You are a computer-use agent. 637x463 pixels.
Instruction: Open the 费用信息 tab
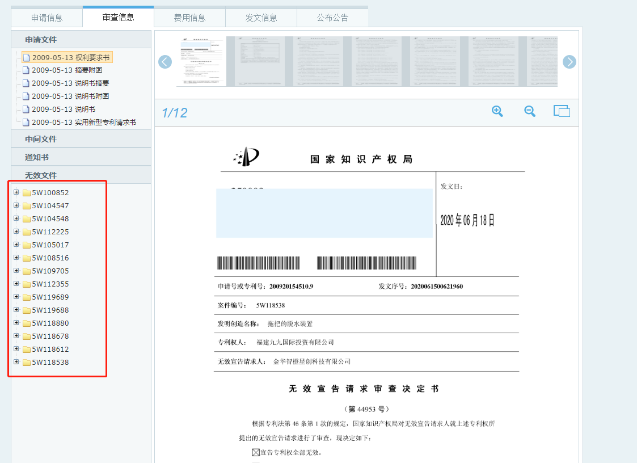tap(189, 18)
